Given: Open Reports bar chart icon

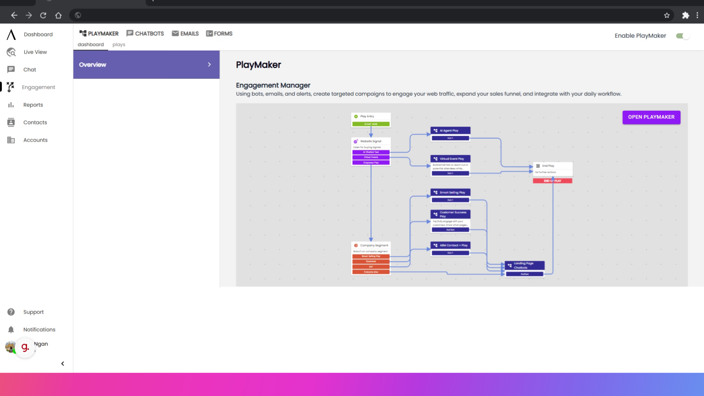Looking at the screenshot, I should coord(11,105).
